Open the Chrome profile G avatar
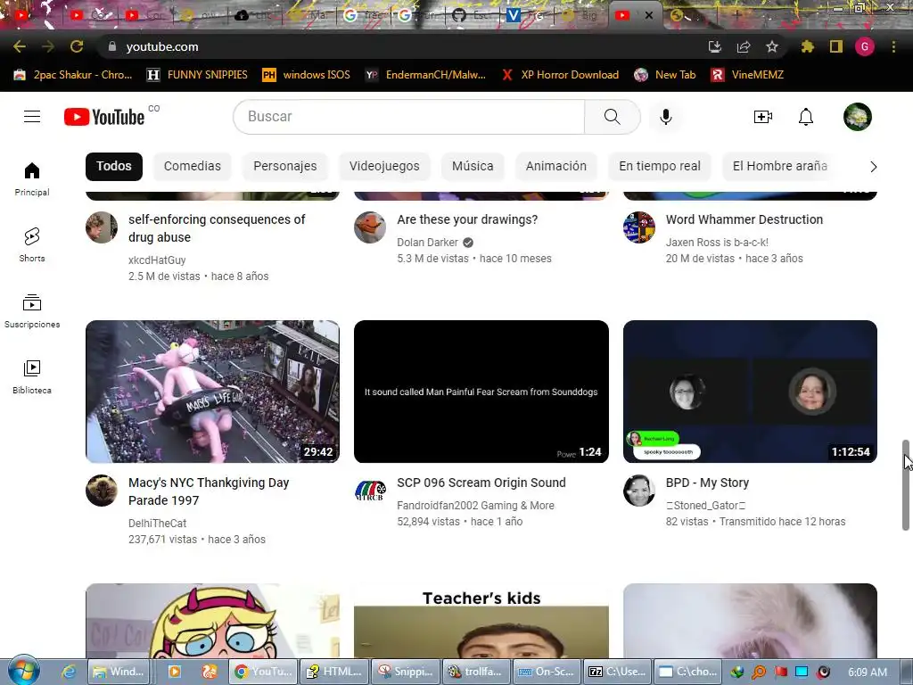 click(865, 46)
